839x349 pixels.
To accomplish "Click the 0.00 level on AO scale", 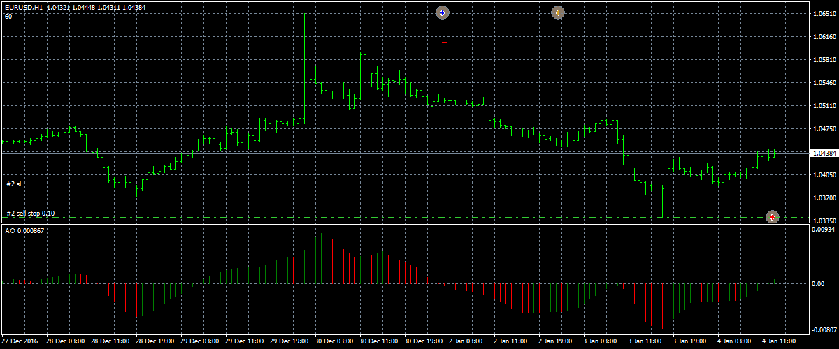I will click(817, 283).
